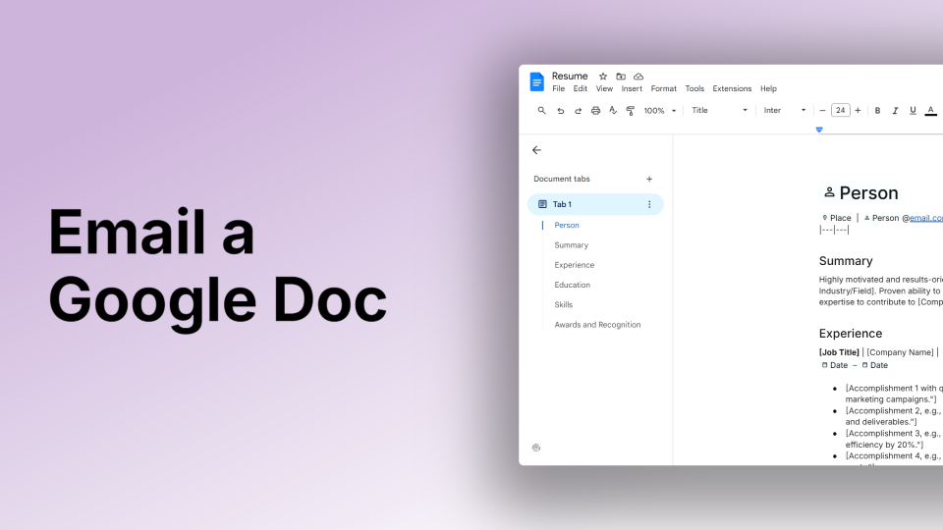The height and width of the screenshot is (530, 943).
Task: Open the Tools menu
Action: tap(694, 89)
